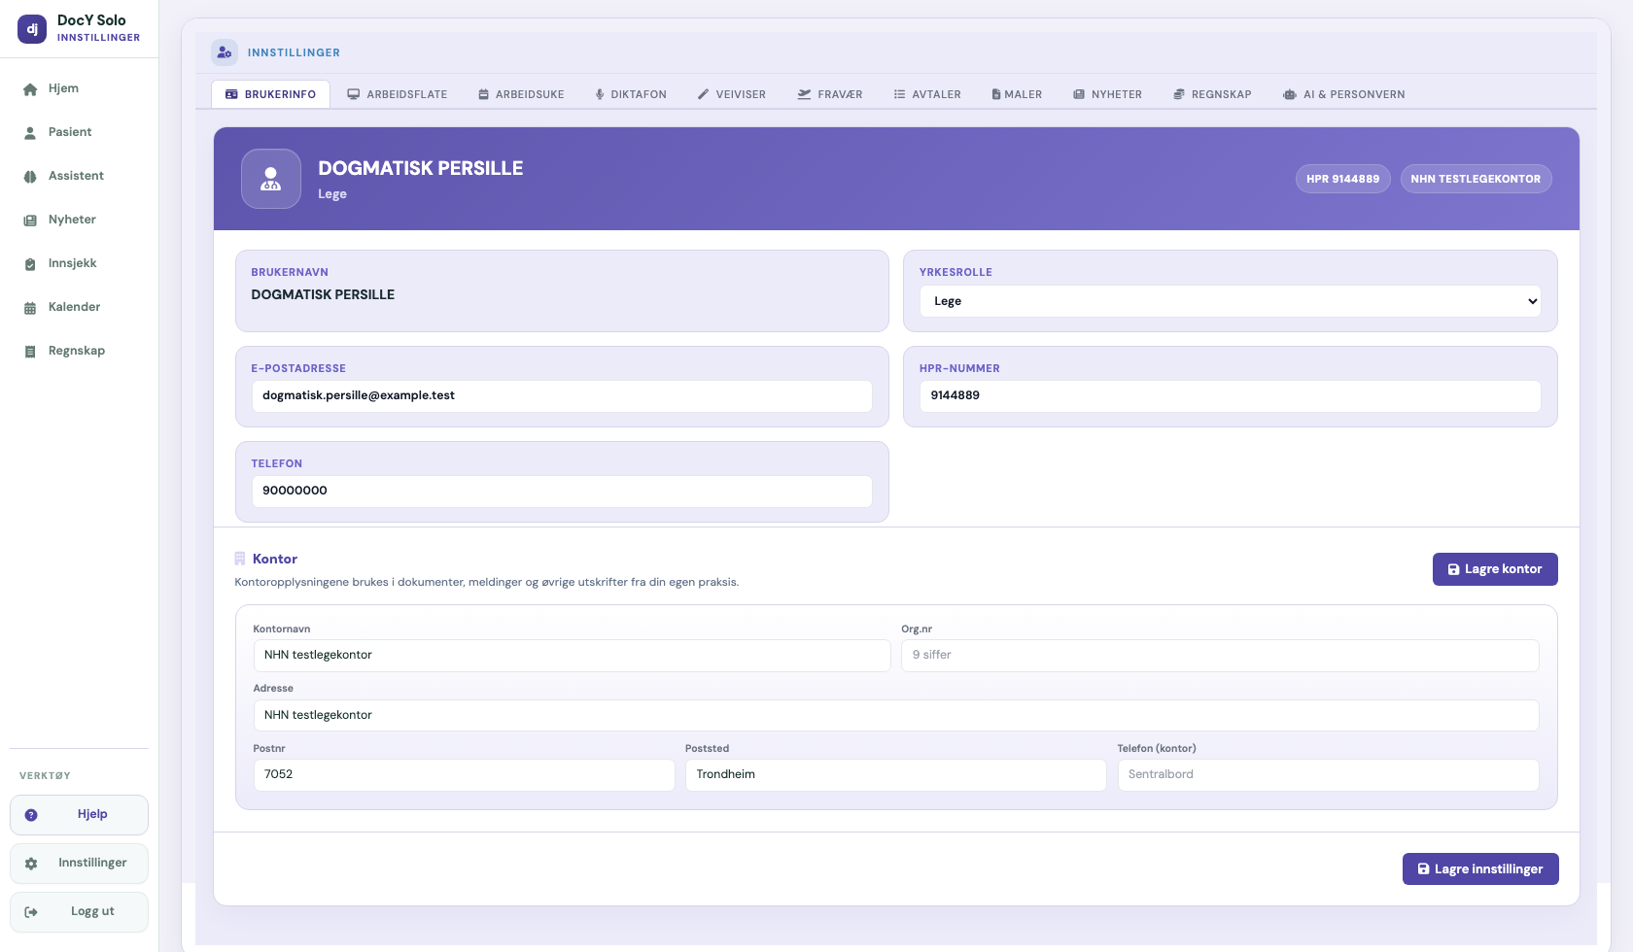Focus the Postnr field showing 7052
The image size is (1633, 952).
[x=465, y=774]
